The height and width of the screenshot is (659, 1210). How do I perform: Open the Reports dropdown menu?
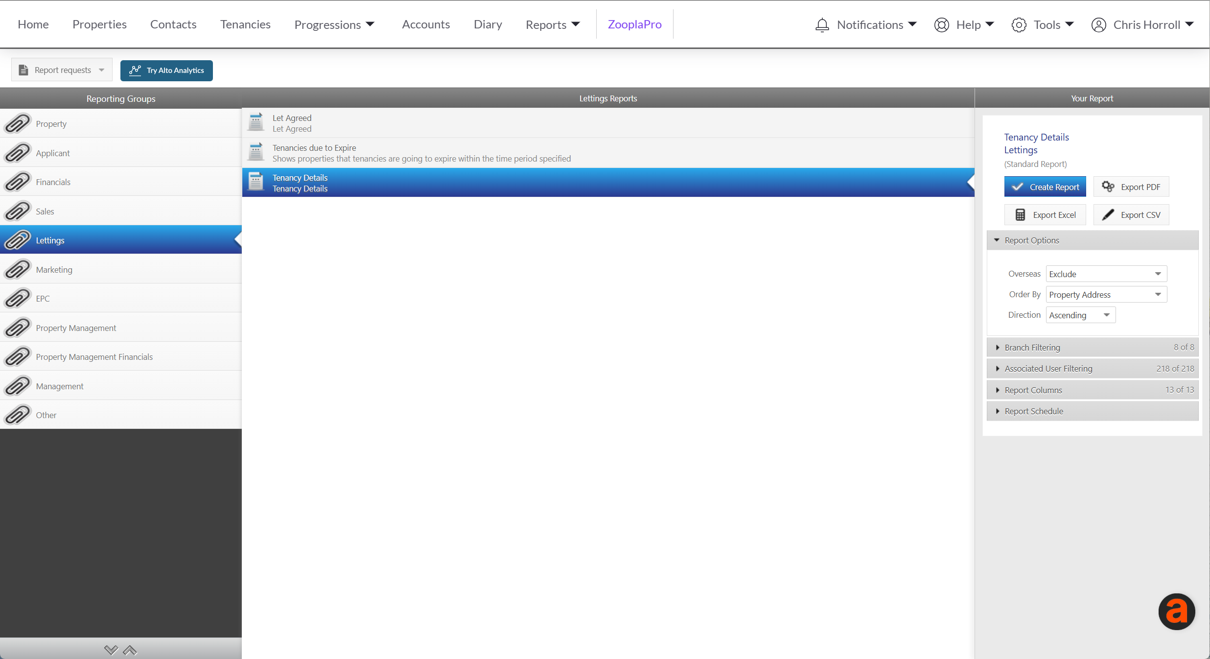click(553, 24)
